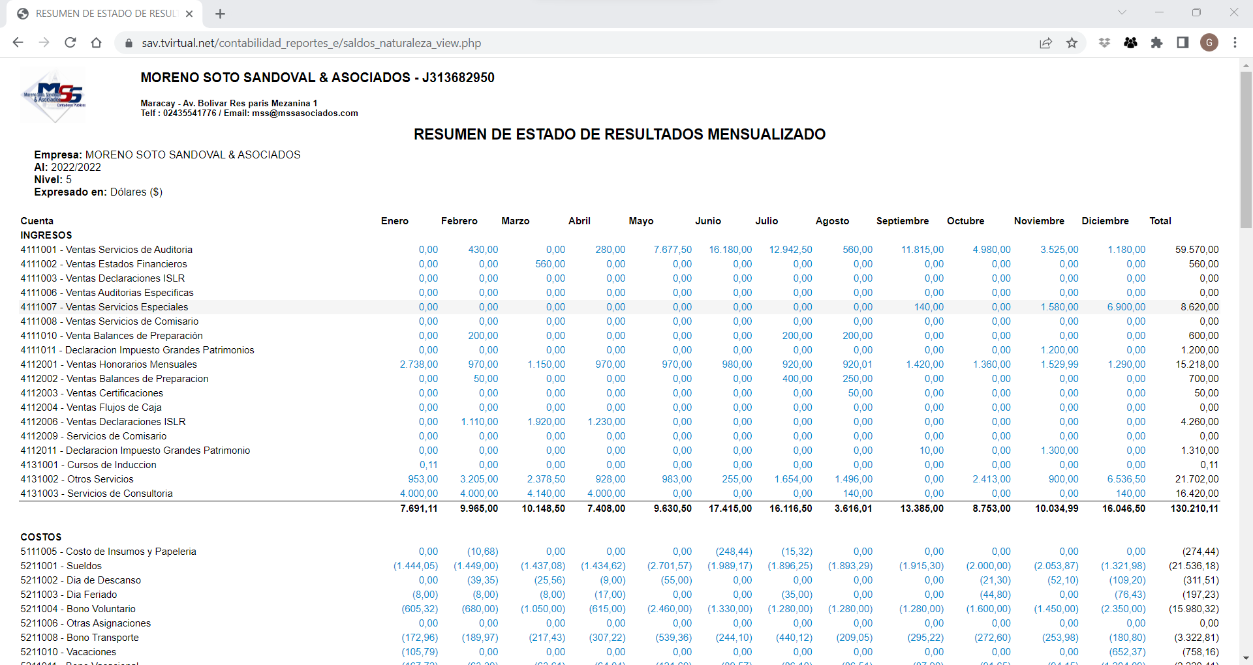Select the RESUMEN DE ESTADO DE RESULT tab
Viewport: 1253px width, 665px height.
tap(104, 14)
